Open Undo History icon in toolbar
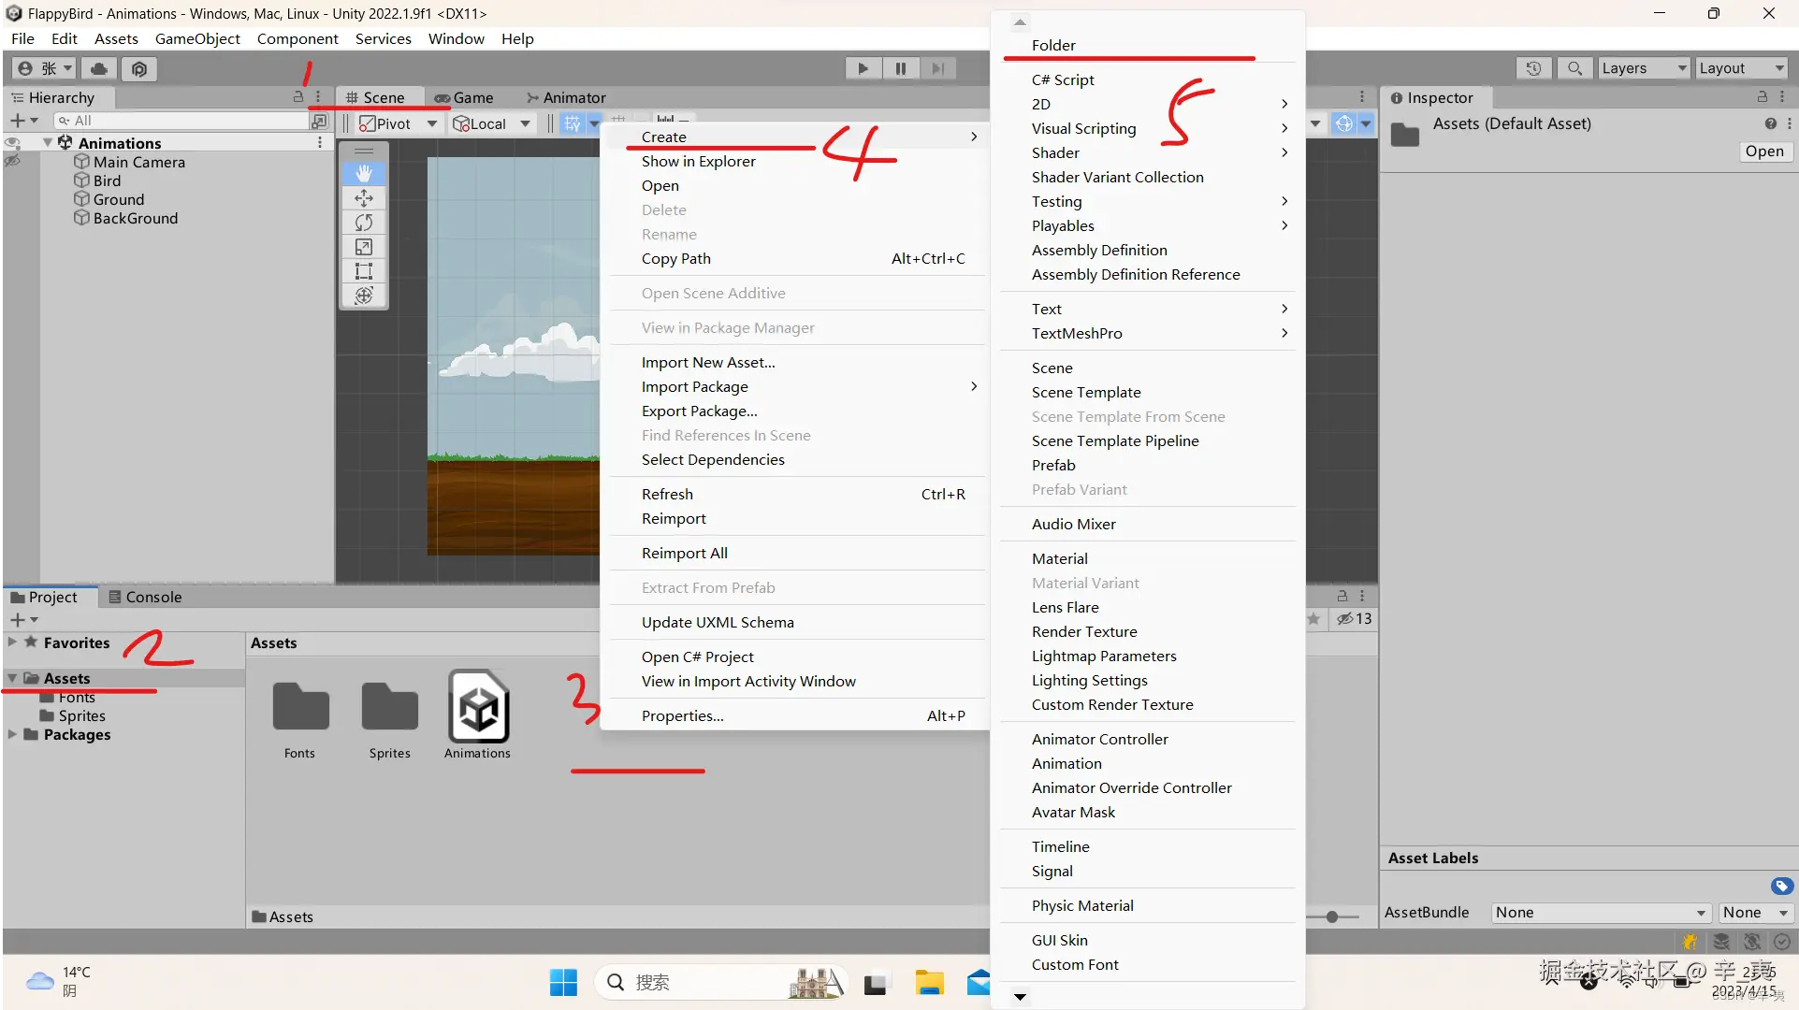Viewport: 1799px width, 1010px height. 1532,68
